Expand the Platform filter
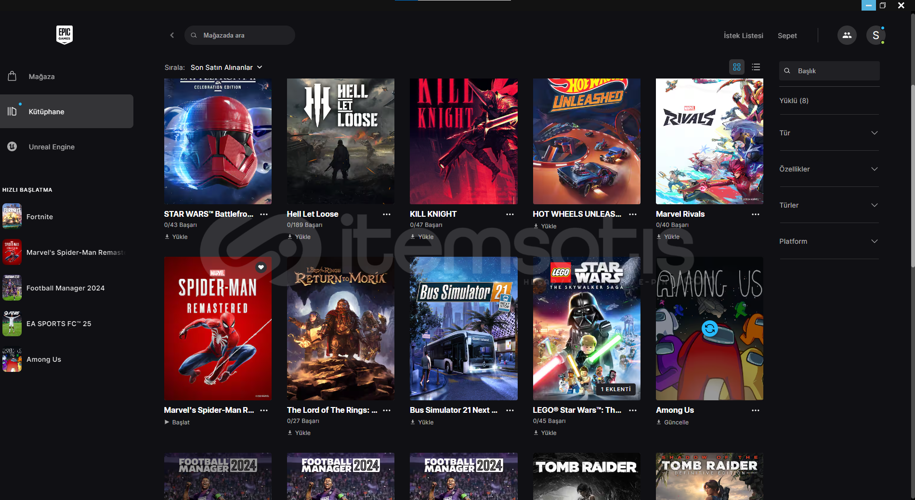The height and width of the screenshot is (500, 915). tap(829, 241)
